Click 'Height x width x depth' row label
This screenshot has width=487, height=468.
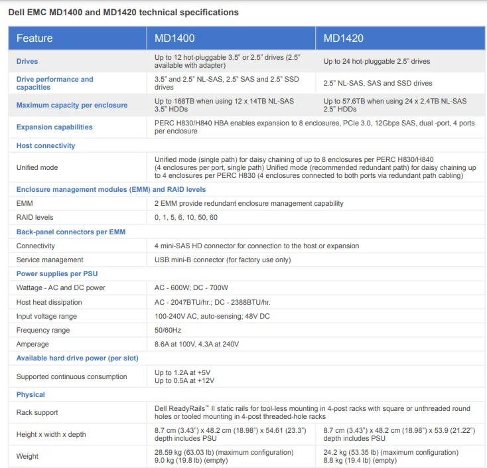point(51,434)
